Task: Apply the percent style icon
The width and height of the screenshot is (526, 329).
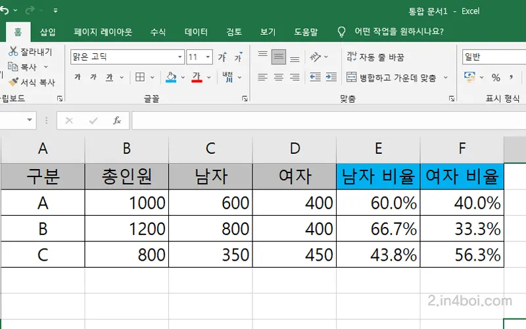Action: tap(496, 78)
